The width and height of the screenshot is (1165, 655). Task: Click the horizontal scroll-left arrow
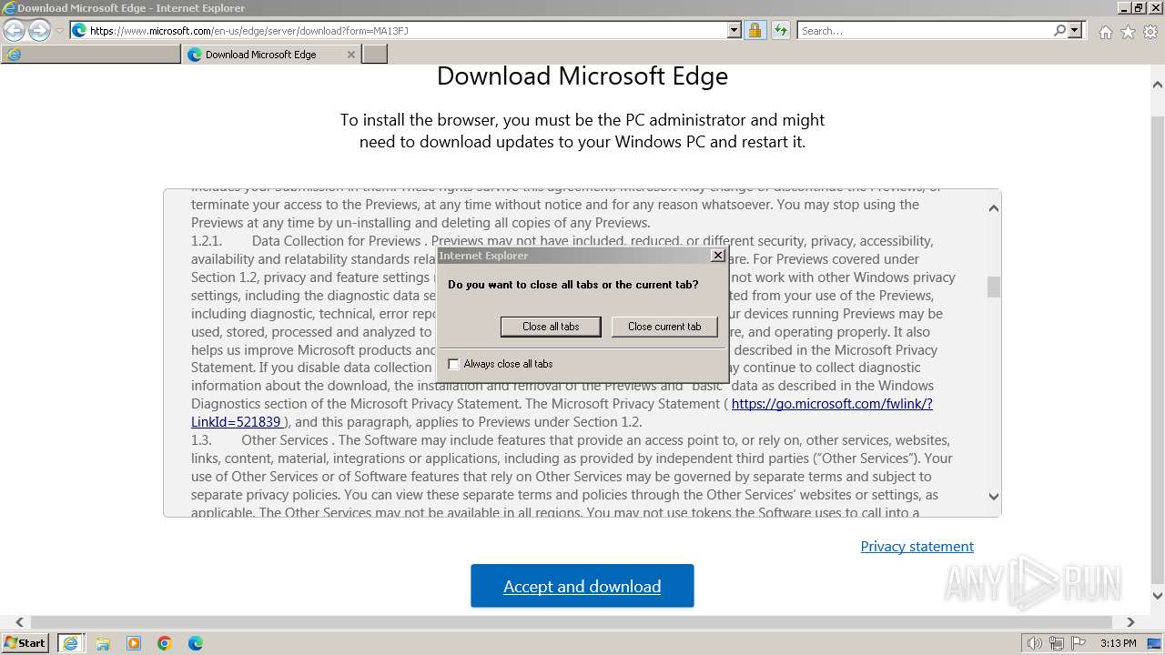(x=19, y=622)
